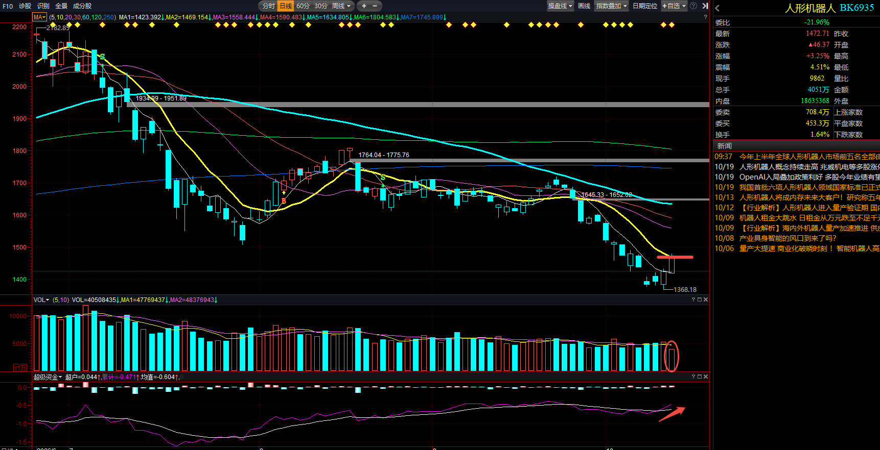Open the 成分股 constituents list
880x450 pixels.
click(x=82, y=6)
